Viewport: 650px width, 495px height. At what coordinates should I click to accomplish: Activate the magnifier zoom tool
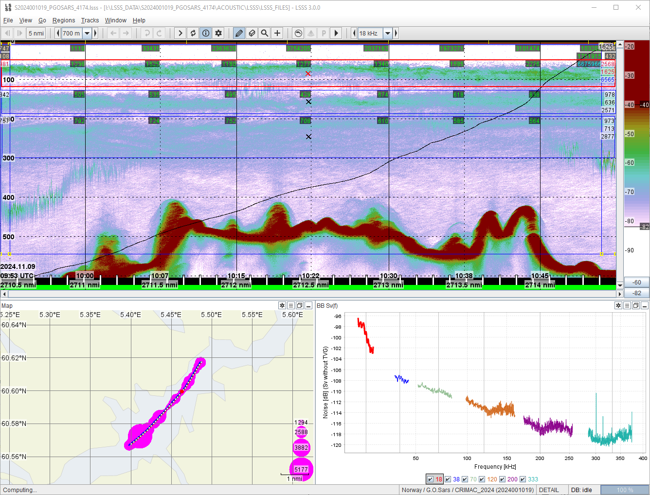click(264, 33)
